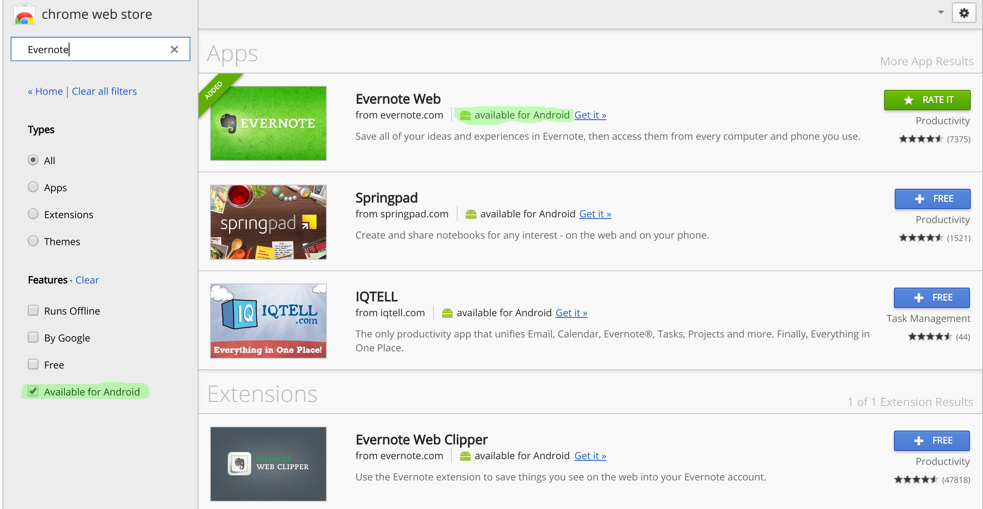Image resolution: width=983 pixels, height=509 pixels.
Task: Click Android icon in IQTELL row
Action: (447, 313)
